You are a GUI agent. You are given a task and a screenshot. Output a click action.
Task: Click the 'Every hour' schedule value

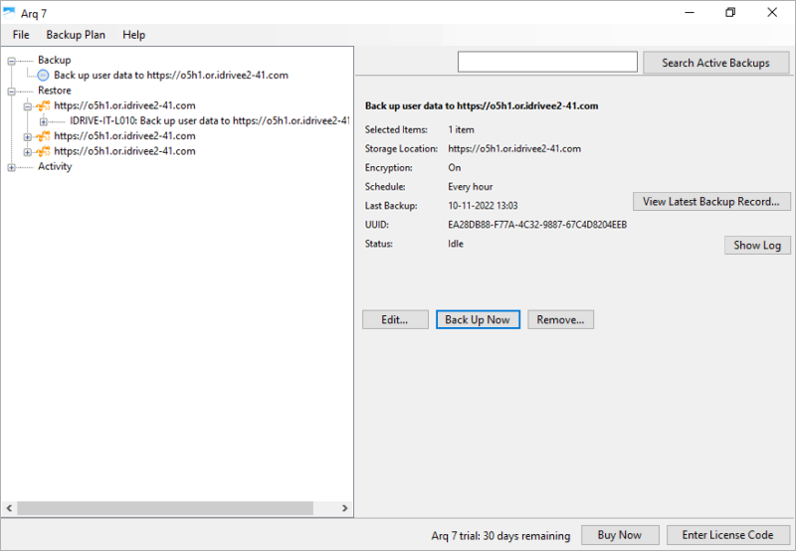click(470, 187)
